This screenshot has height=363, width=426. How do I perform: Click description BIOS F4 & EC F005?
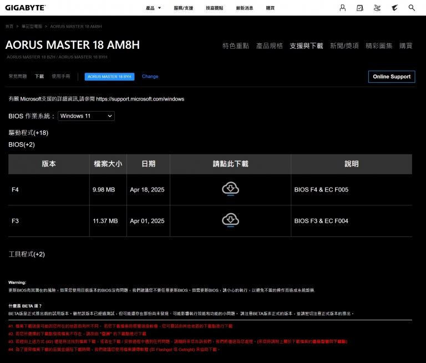(321, 189)
